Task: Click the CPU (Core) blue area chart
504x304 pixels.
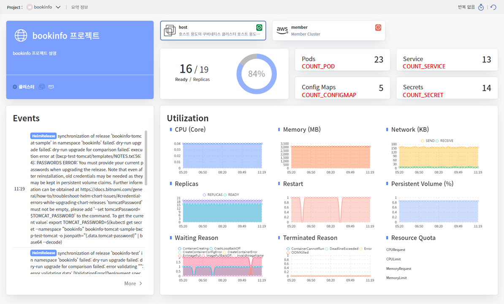Action: [222, 155]
